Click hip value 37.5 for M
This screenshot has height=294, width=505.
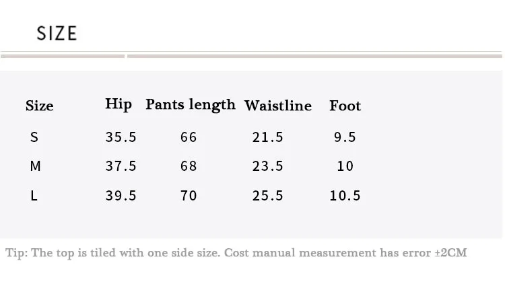tap(121, 166)
